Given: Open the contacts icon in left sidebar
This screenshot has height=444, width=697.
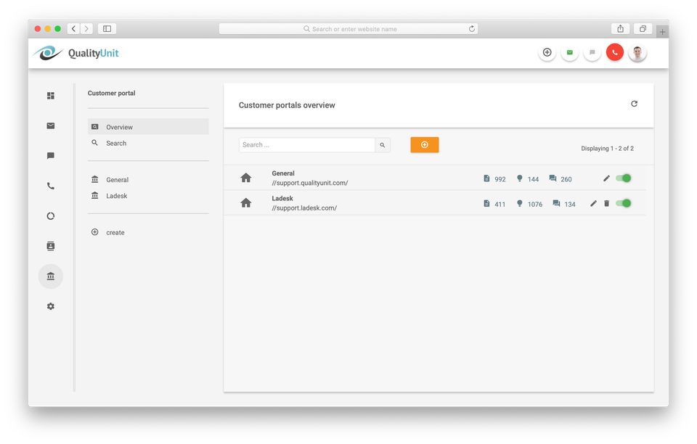Looking at the screenshot, I should 51,246.
